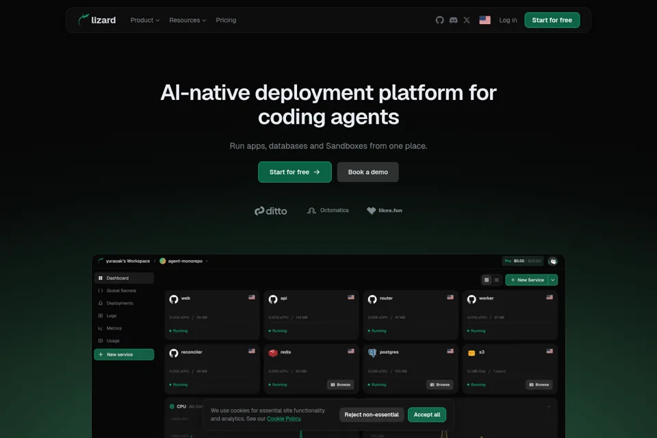Screen dimensions: 657x438
Task: Click the flag on the redis card
Action: point(350,351)
